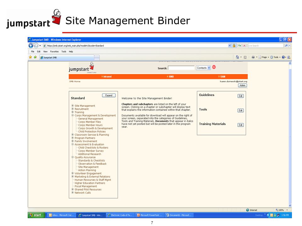This screenshot has height=226, width=302.
Task: Expand the Training chapter
Action: 73,112
